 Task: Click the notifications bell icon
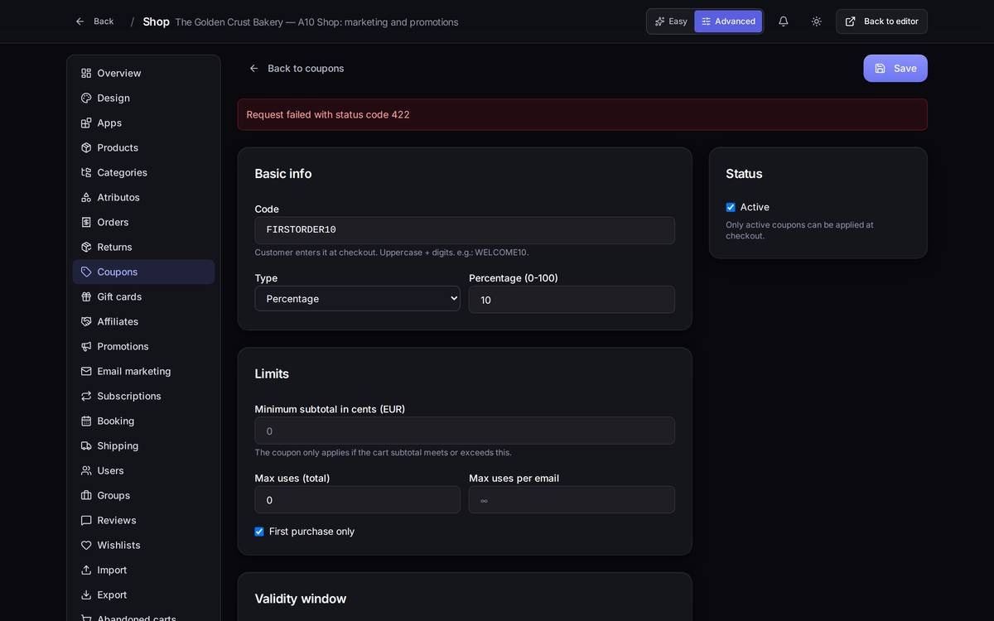point(784,22)
